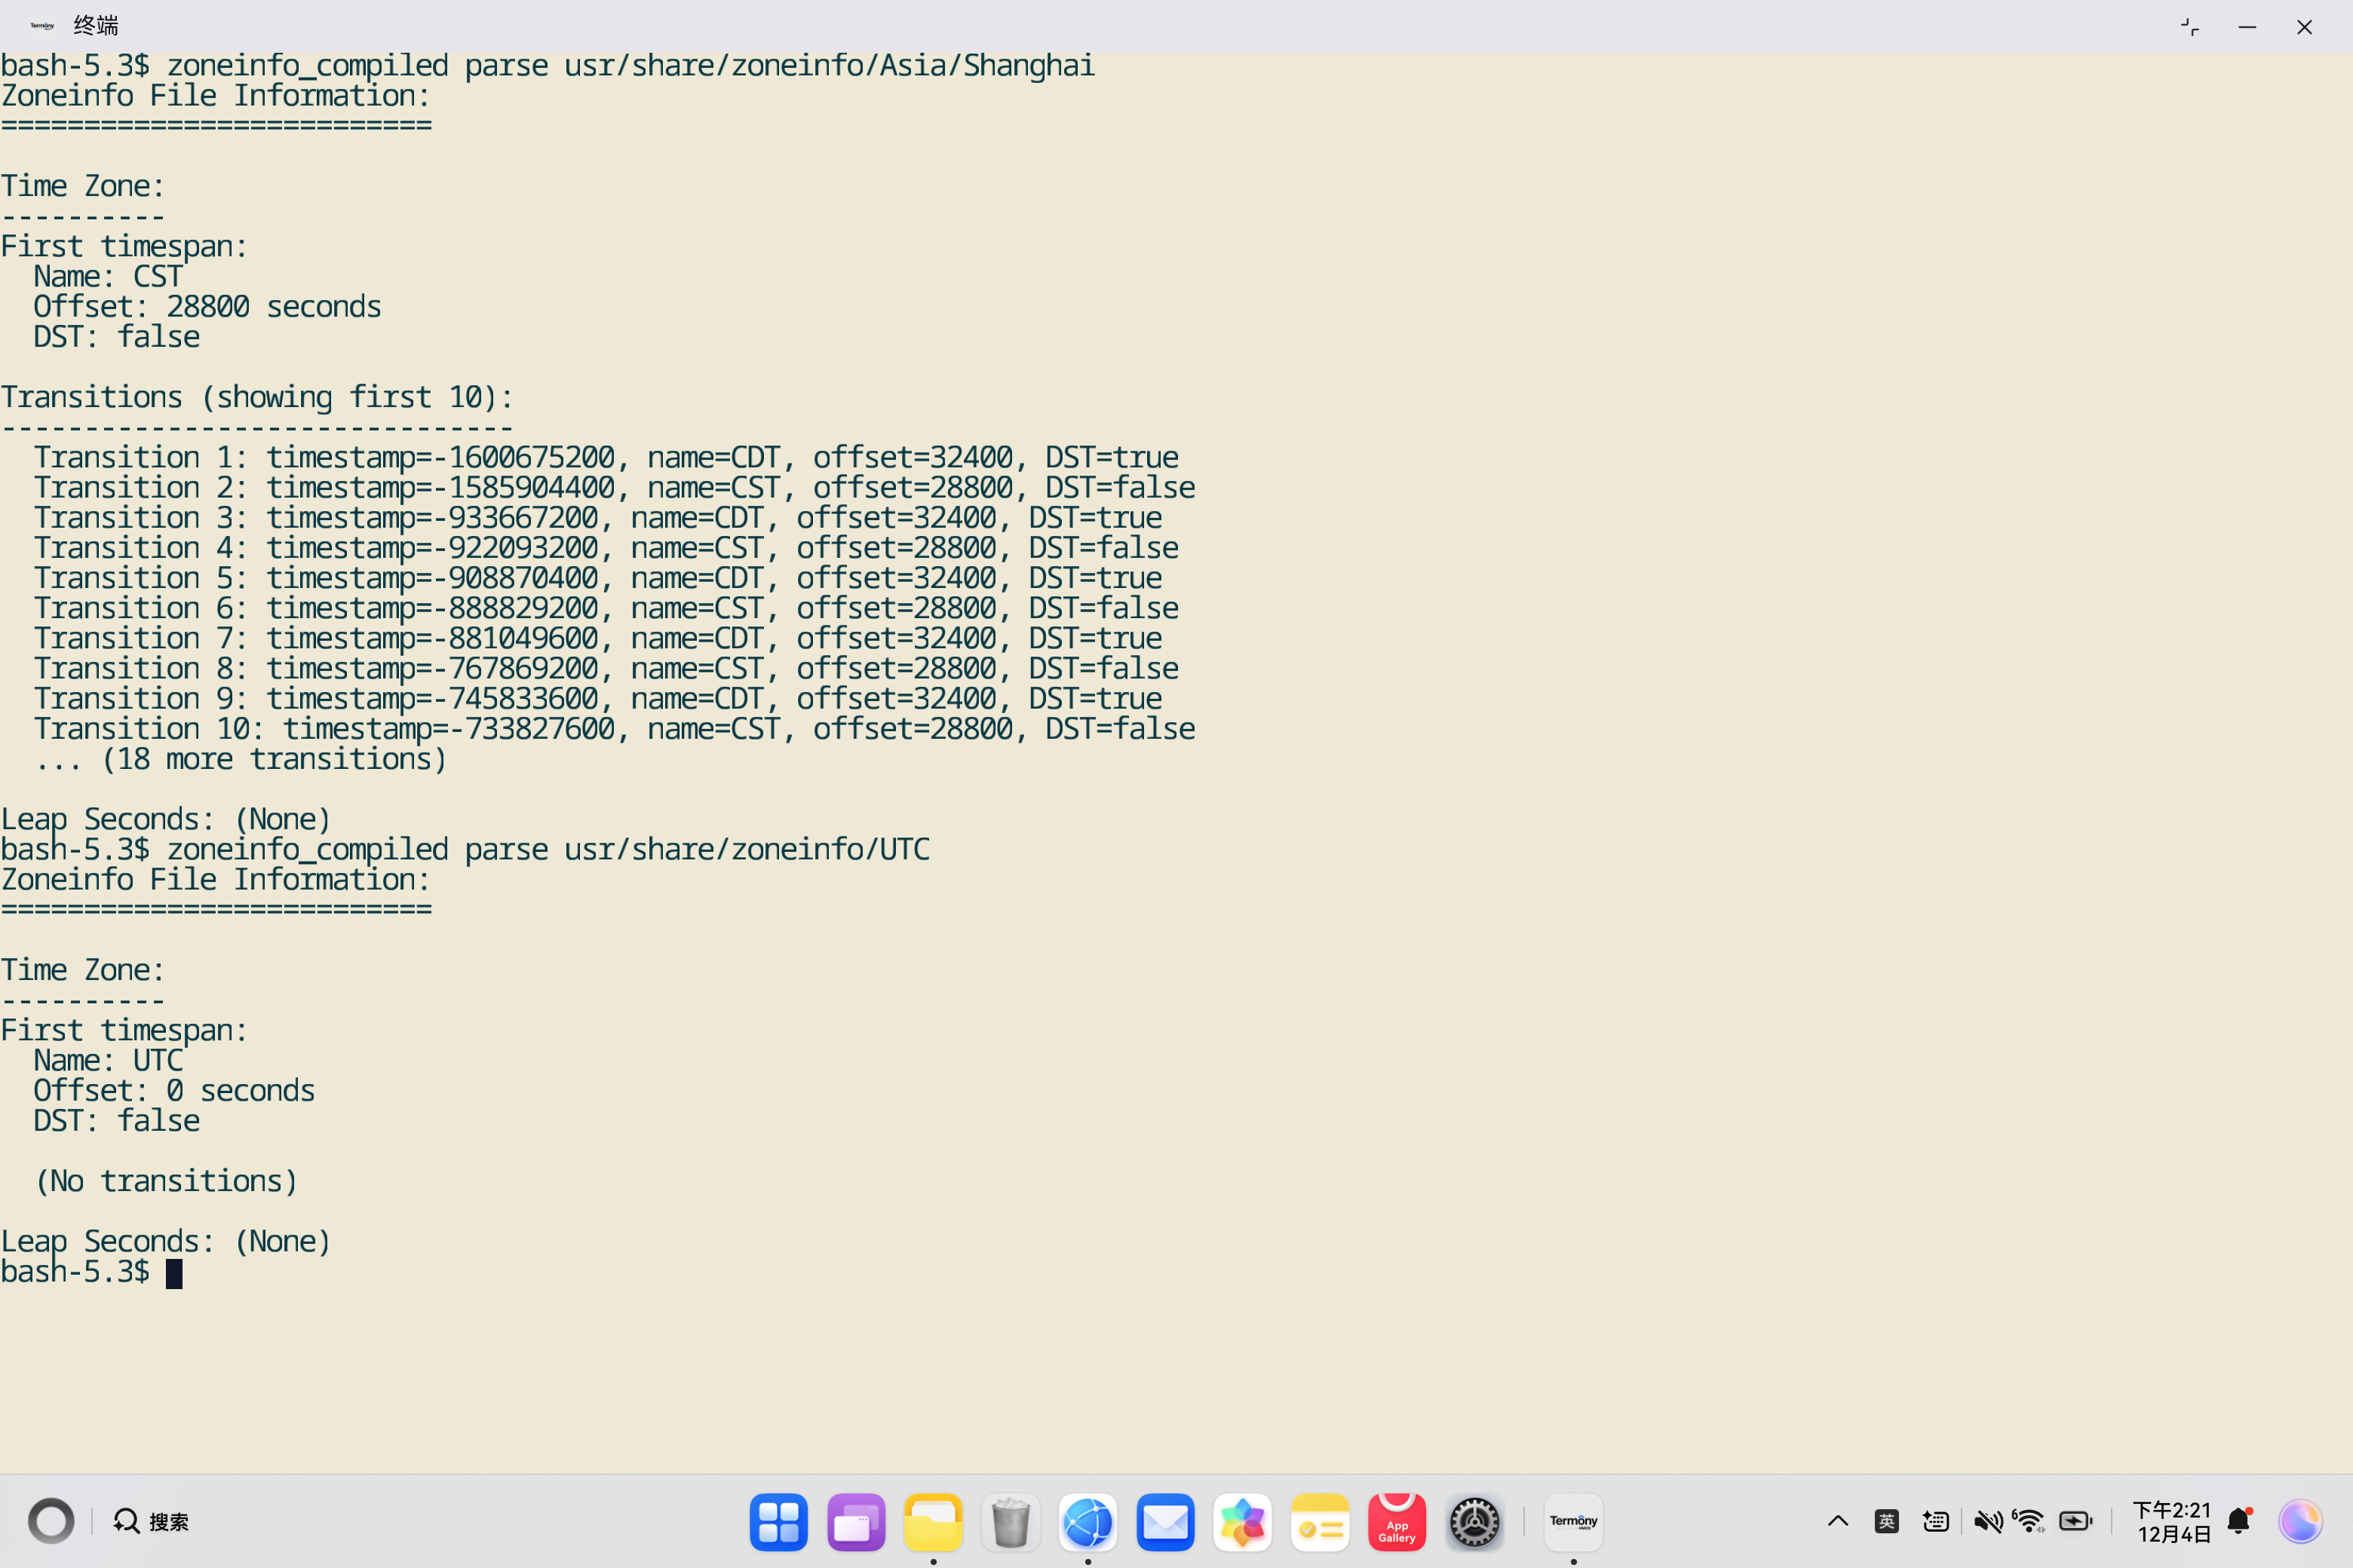The width and height of the screenshot is (2353, 1568).
Task: Switch to Termony terminal in dock
Action: [x=1574, y=1522]
